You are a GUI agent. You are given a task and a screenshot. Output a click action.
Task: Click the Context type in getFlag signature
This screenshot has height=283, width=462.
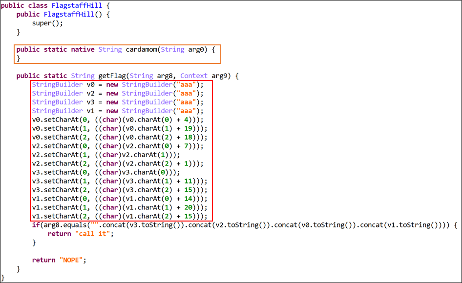[194, 76]
